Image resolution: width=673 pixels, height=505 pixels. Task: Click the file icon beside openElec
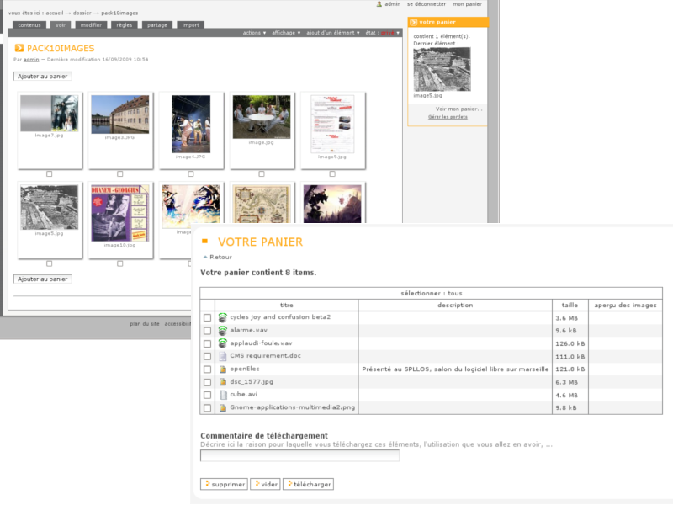pos(223,369)
